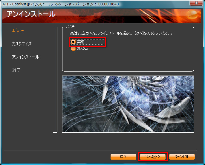This screenshot has height=165, width=205.
Task: Click the instruction text about 高速 or カスタム uninstall
Action: tap(122, 33)
